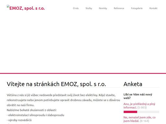
Task: Go to the Služby page
Action: (x=89, y=8)
